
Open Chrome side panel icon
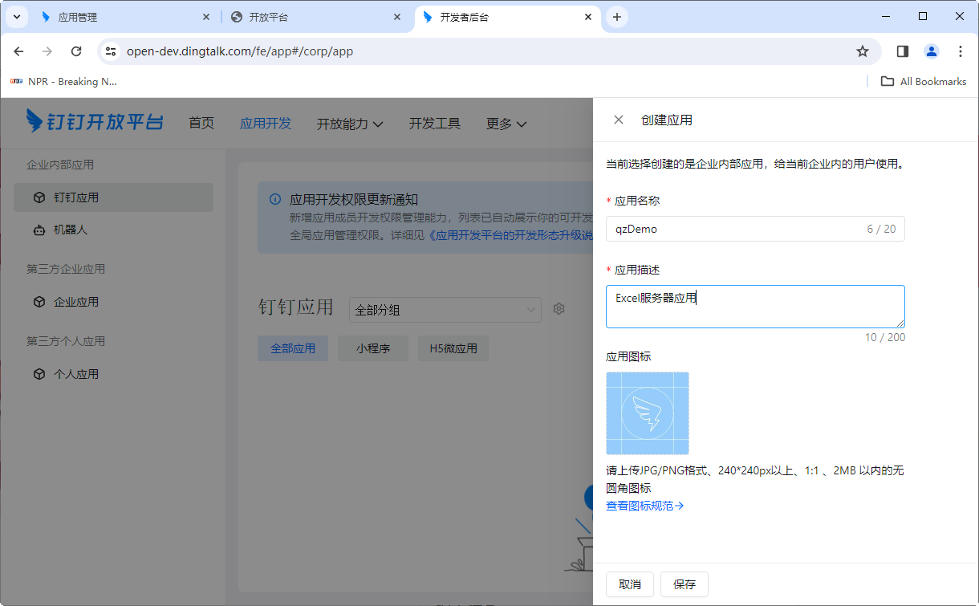903,51
